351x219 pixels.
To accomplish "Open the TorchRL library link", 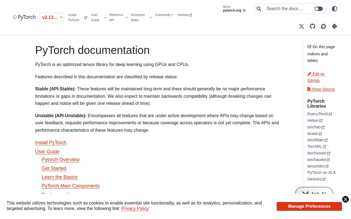I will pos(317,146).
